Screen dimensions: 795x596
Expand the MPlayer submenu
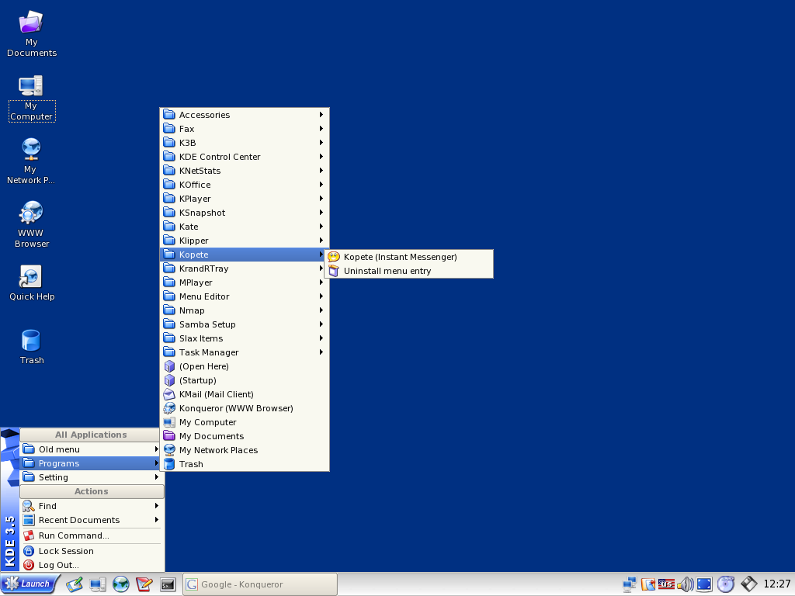(245, 282)
